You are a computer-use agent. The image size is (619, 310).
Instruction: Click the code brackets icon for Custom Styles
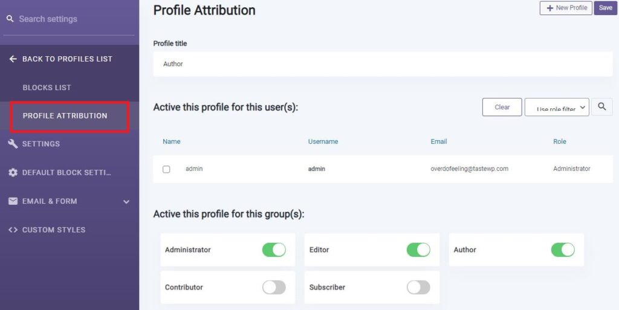(13, 230)
